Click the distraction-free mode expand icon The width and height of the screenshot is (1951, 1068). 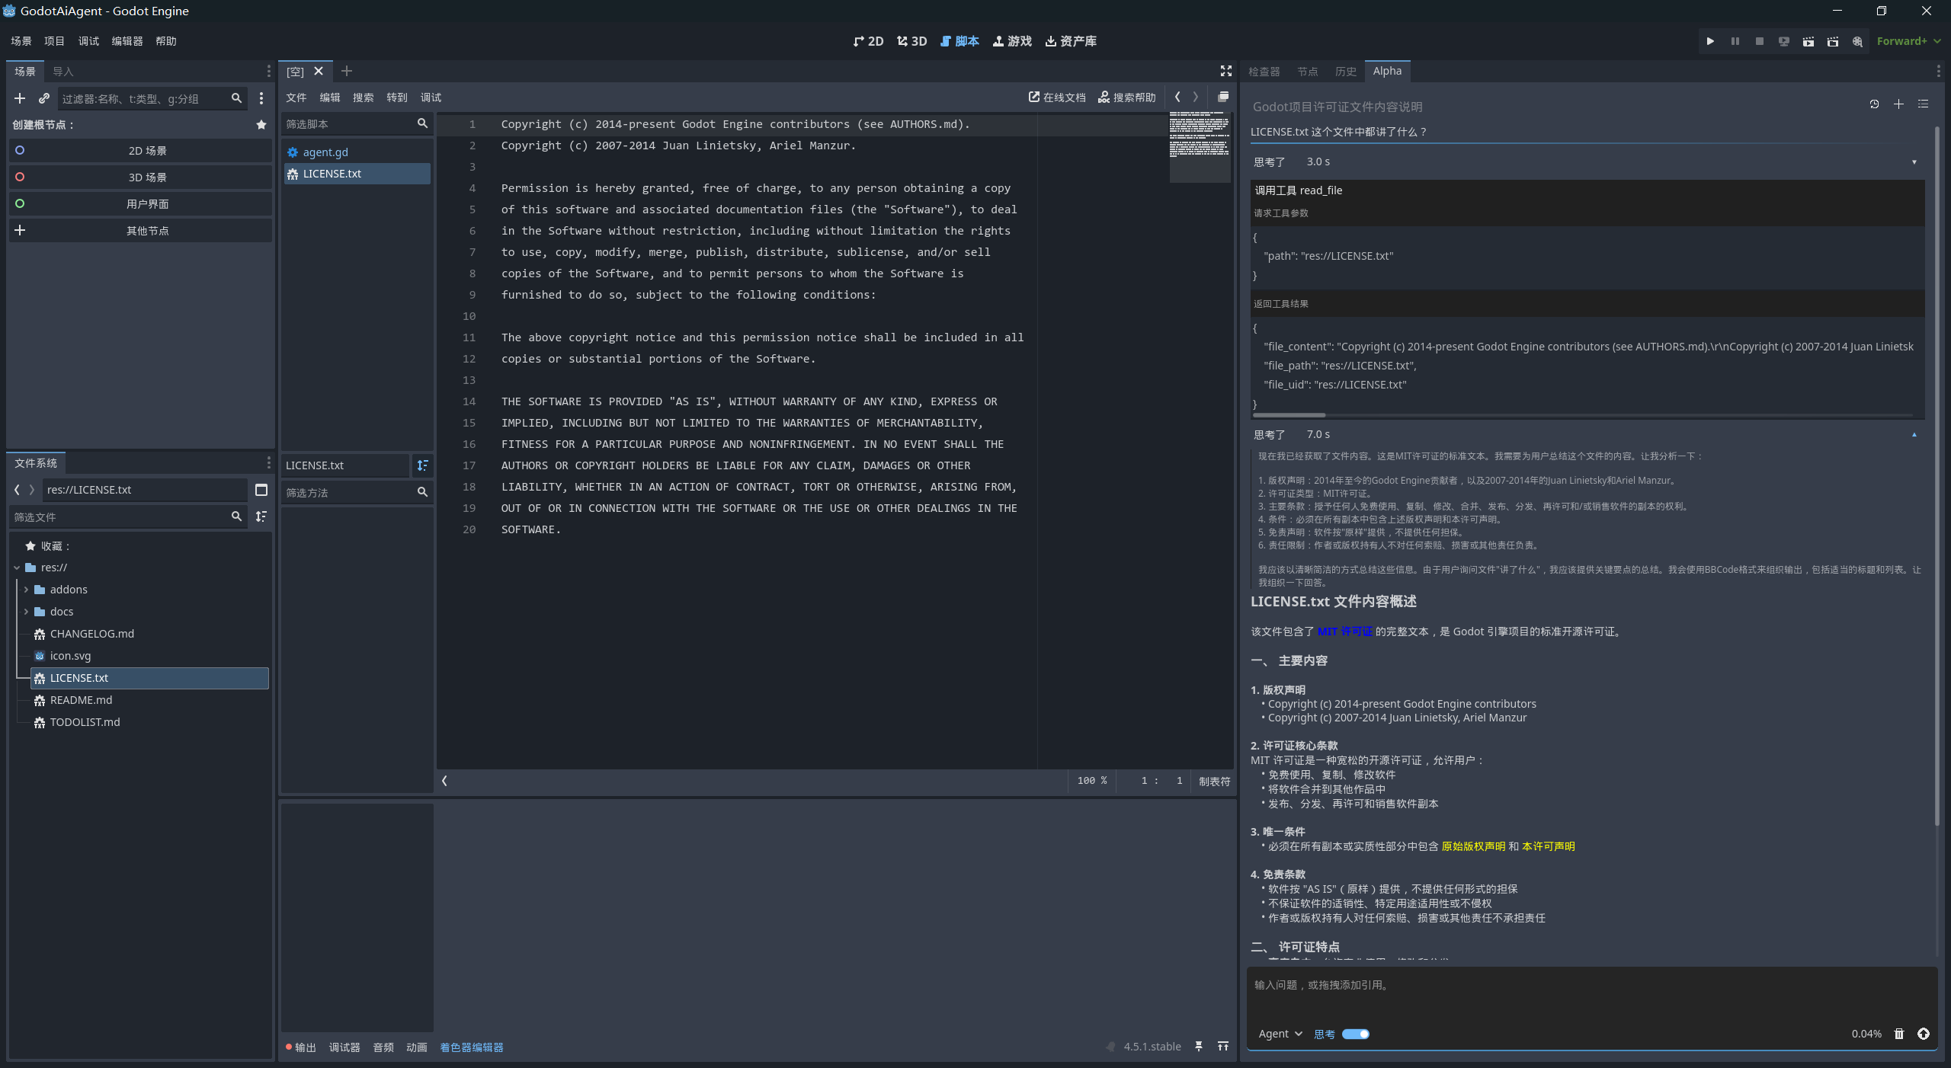pos(1225,71)
